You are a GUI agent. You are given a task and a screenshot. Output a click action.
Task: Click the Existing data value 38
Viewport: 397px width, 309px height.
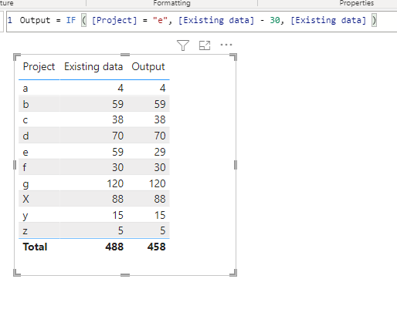117,119
